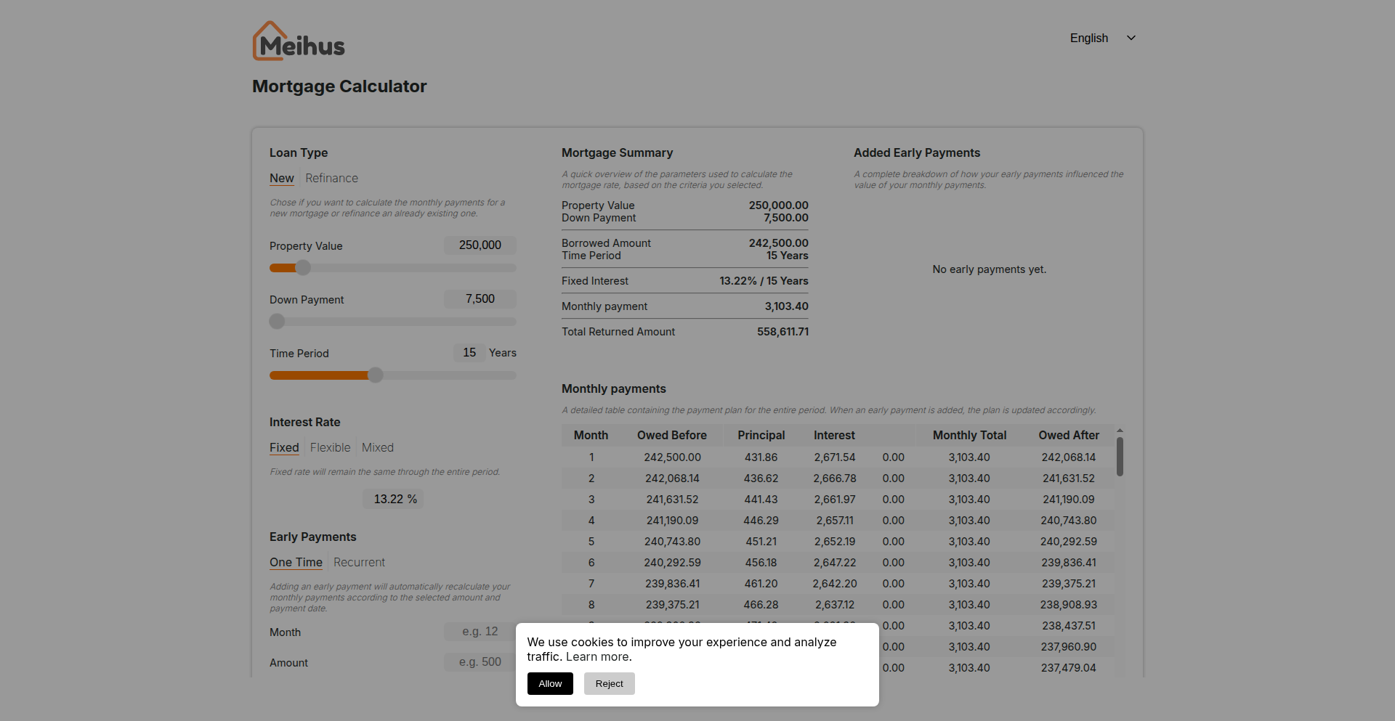Image resolution: width=1395 pixels, height=721 pixels.
Task: Edit the Down Payment amount field
Action: [480, 299]
